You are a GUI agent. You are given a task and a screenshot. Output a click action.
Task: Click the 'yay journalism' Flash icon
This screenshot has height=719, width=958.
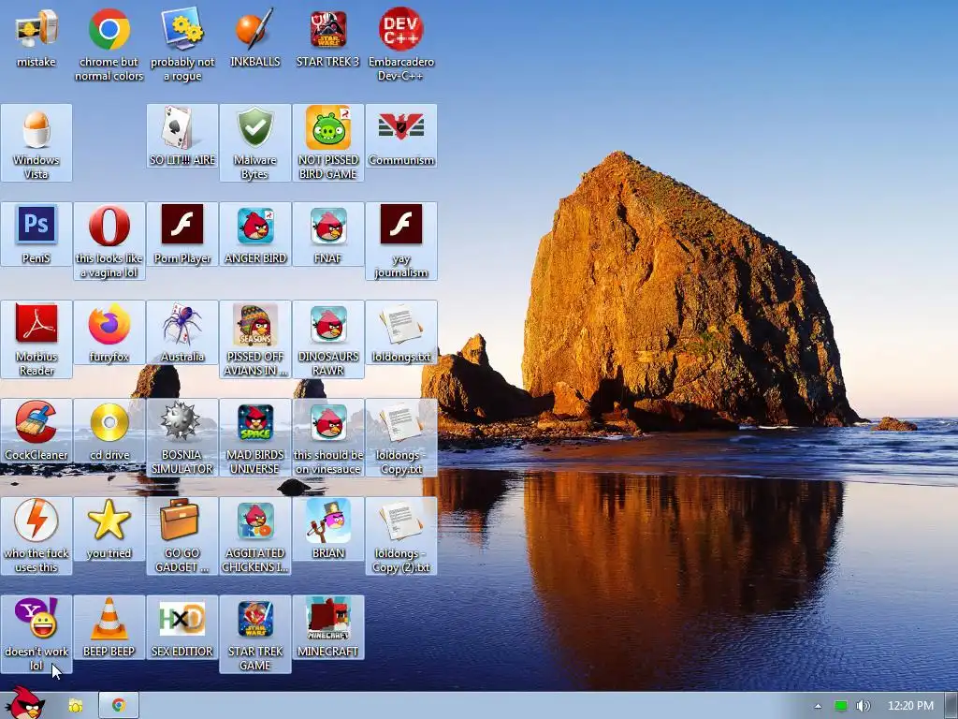pos(400,225)
